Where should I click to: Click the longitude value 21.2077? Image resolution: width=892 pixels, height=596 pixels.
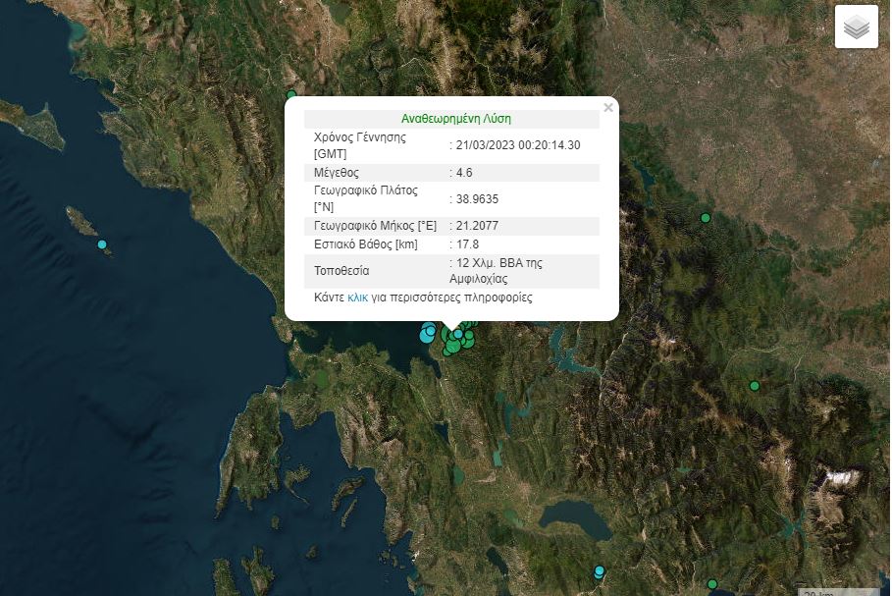click(x=476, y=225)
